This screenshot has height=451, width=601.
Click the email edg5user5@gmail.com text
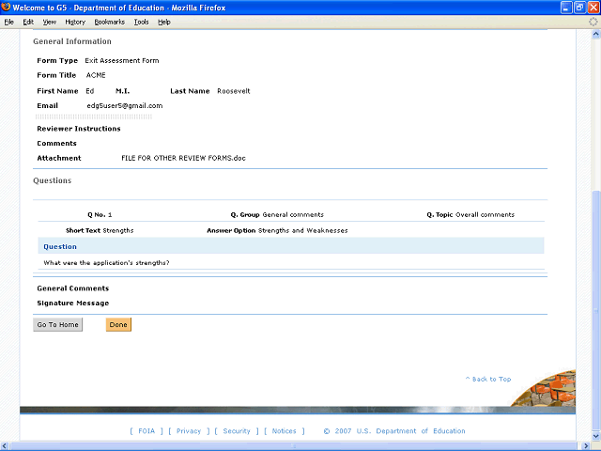tap(125, 106)
